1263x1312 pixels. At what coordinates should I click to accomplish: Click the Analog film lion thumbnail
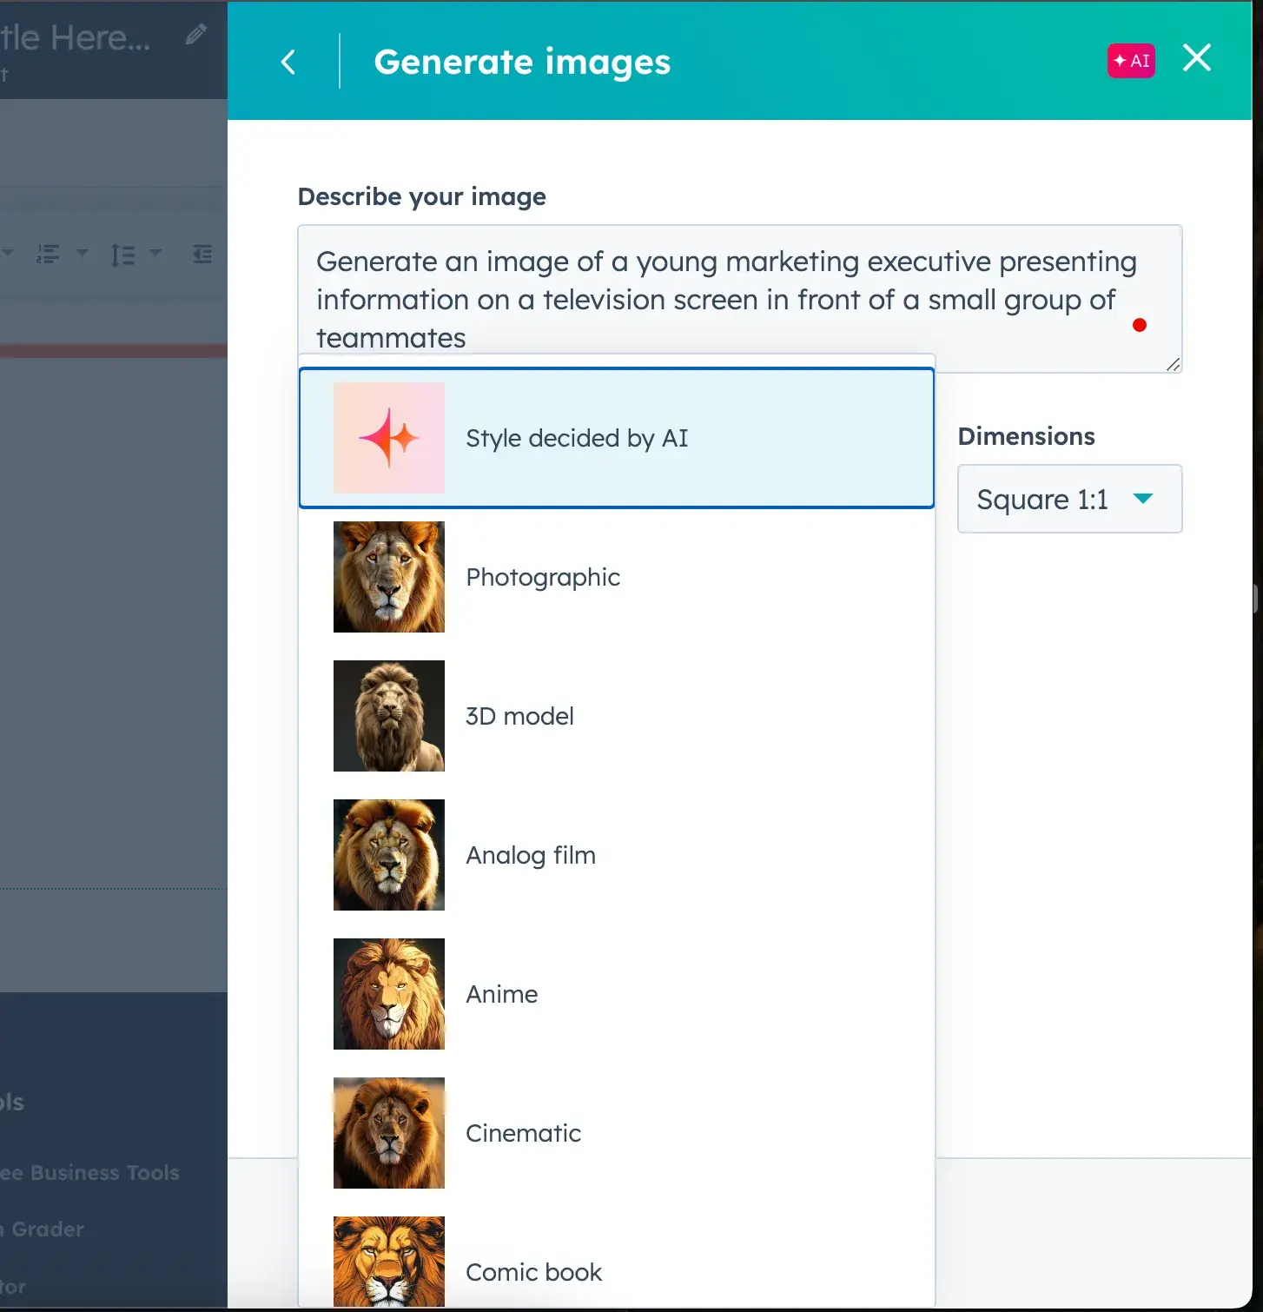[x=389, y=855]
